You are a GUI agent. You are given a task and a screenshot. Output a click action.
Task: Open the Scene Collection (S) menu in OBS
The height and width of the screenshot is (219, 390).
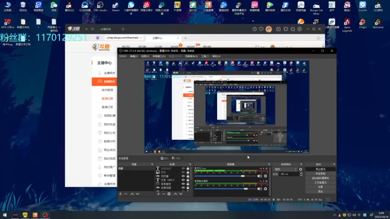point(191,56)
